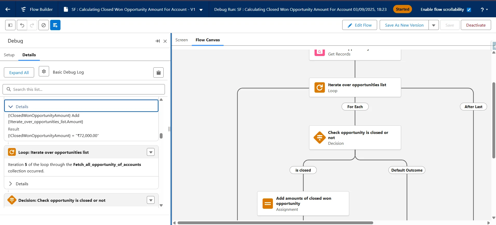Click the debug log scroll down arrow
The width and height of the screenshot is (496, 225).
click(161, 205)
